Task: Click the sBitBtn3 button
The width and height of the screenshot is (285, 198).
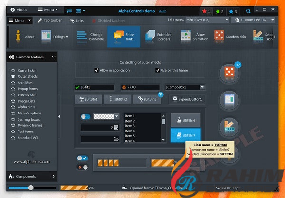Action: pyautogui.click(x=147, y=99)
